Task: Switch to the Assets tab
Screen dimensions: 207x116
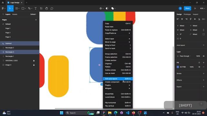Action: (15, 14)
